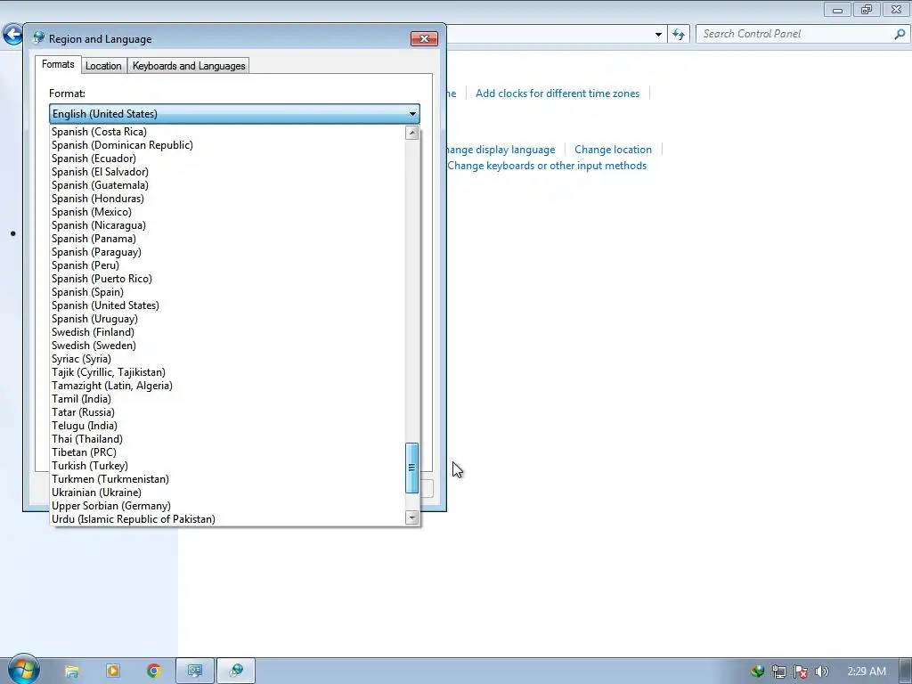Click the Action Center flag tray icon
Viewport: 912px width, 684px height.
tap(801, 672)
